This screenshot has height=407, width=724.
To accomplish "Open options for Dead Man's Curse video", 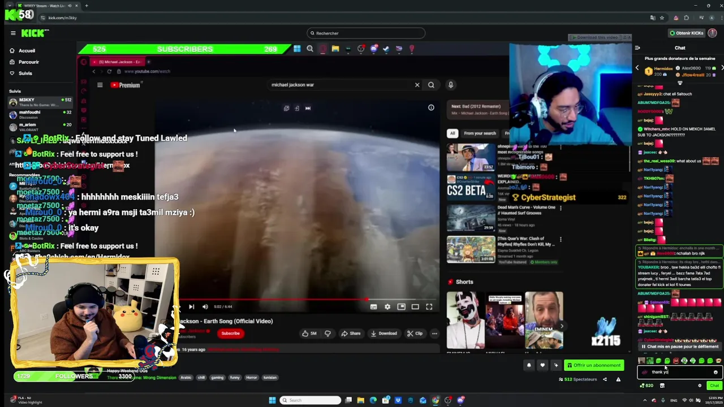I will click(x=561, y=208).
